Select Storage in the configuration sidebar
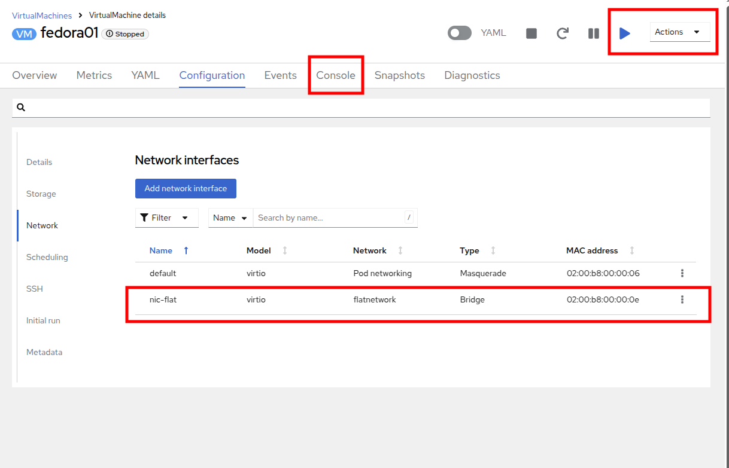 pyautogui.click(x=41, y=194)
